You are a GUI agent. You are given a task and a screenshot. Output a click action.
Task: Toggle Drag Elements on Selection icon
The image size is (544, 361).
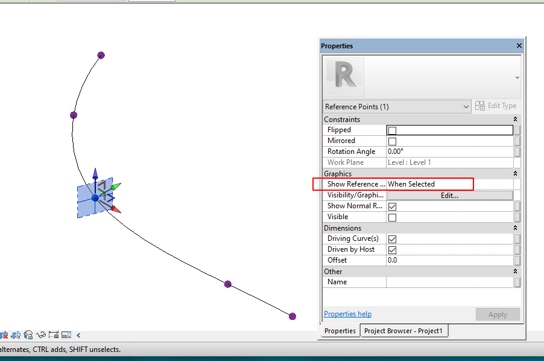(x=54, y=334)
